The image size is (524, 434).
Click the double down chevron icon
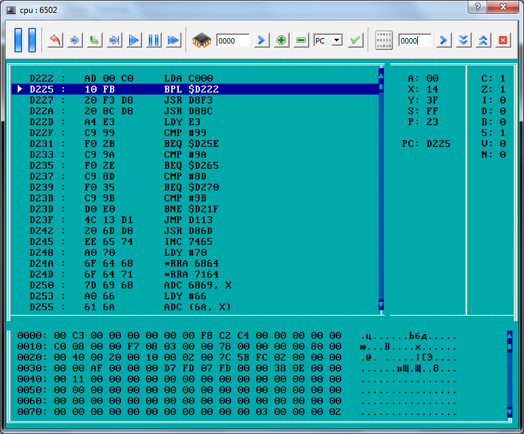464,40
